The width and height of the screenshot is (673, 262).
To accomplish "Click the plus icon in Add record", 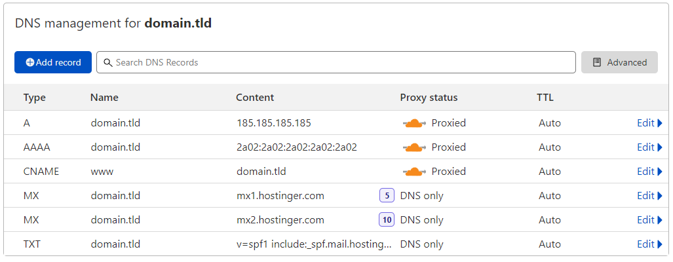I will click(x=29, y=62).
